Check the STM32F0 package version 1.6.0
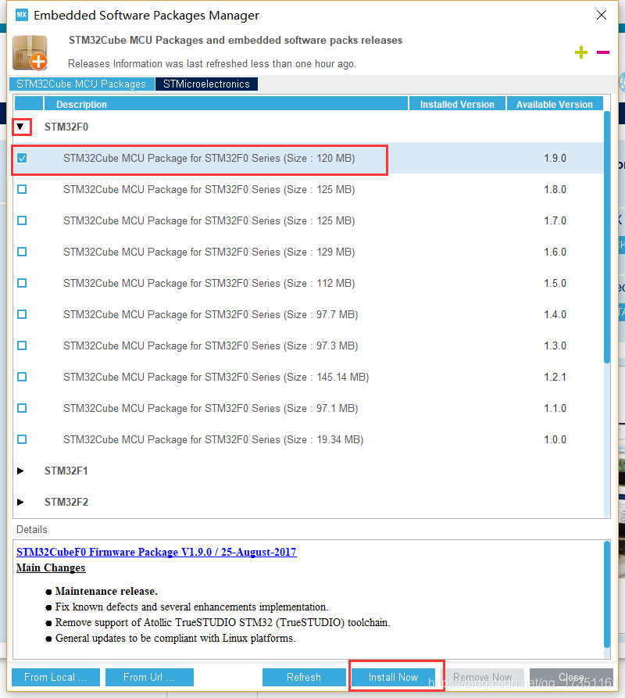 pyautogui.click(x=22, y=252)
